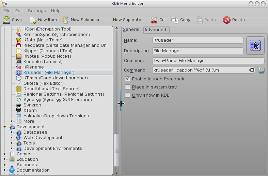The width and height of the screenshot is (268, 176).
Task: Select the KitchenSync icon
Action: click(x=19, y=35)
